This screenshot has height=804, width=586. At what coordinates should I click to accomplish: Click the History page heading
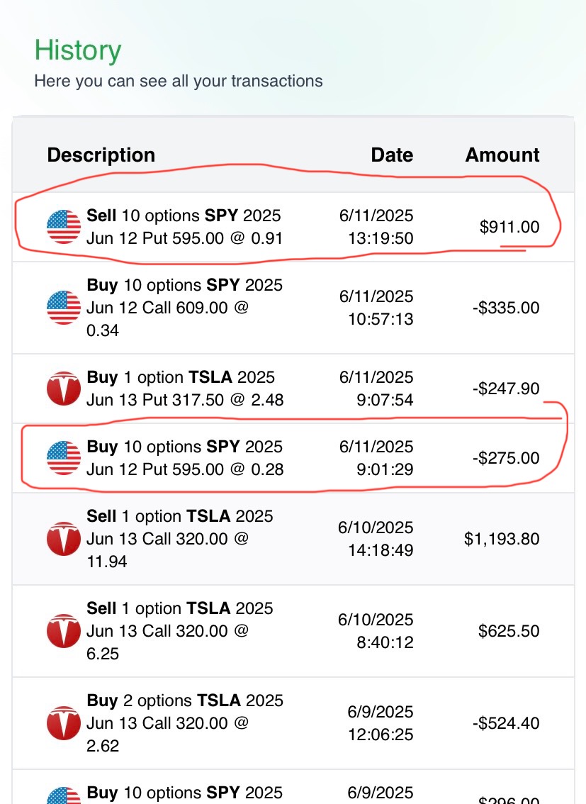tap(78, 51)
